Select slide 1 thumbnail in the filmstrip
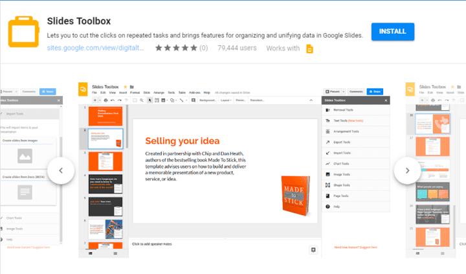This screenshot has height=274, width=466. click(x=105, y=117)
